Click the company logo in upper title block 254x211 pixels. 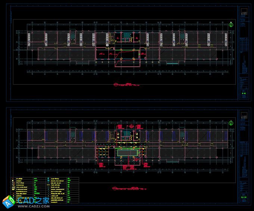pos(243,12)
